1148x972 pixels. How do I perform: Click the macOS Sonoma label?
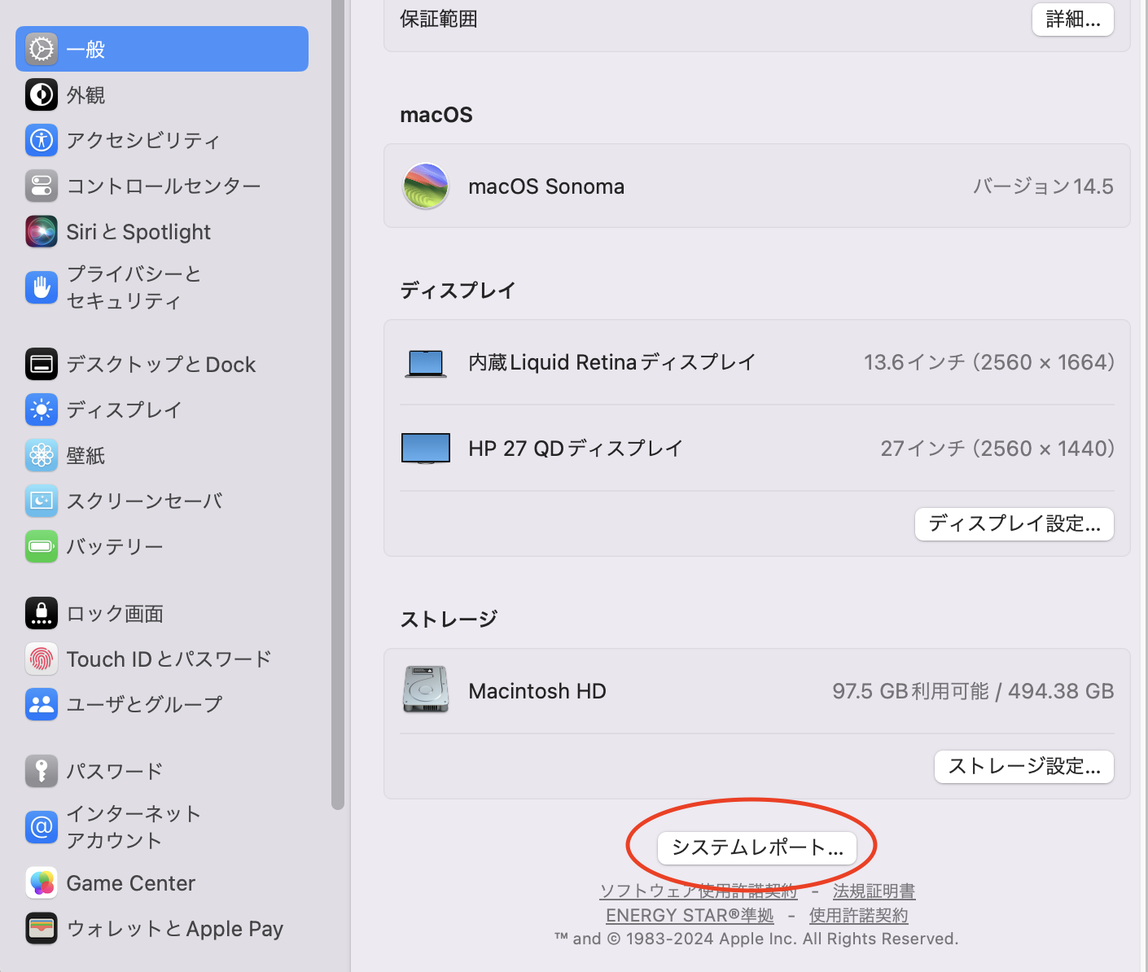546,186
